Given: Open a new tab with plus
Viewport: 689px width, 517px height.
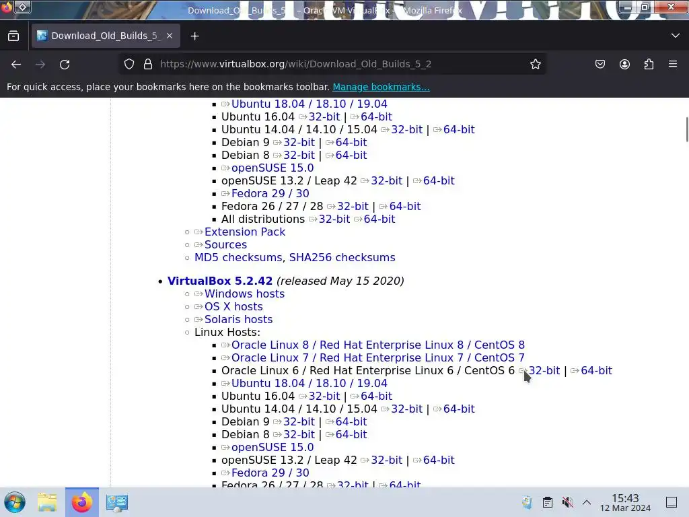Looking at the screenshot, I should [194, 36].
